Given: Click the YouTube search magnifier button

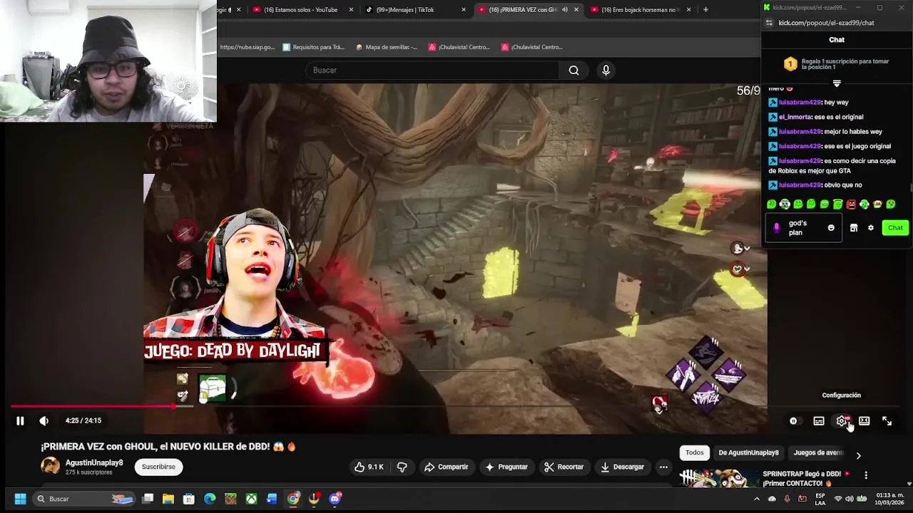Looking at the screenshot, I should coord(573,70).
